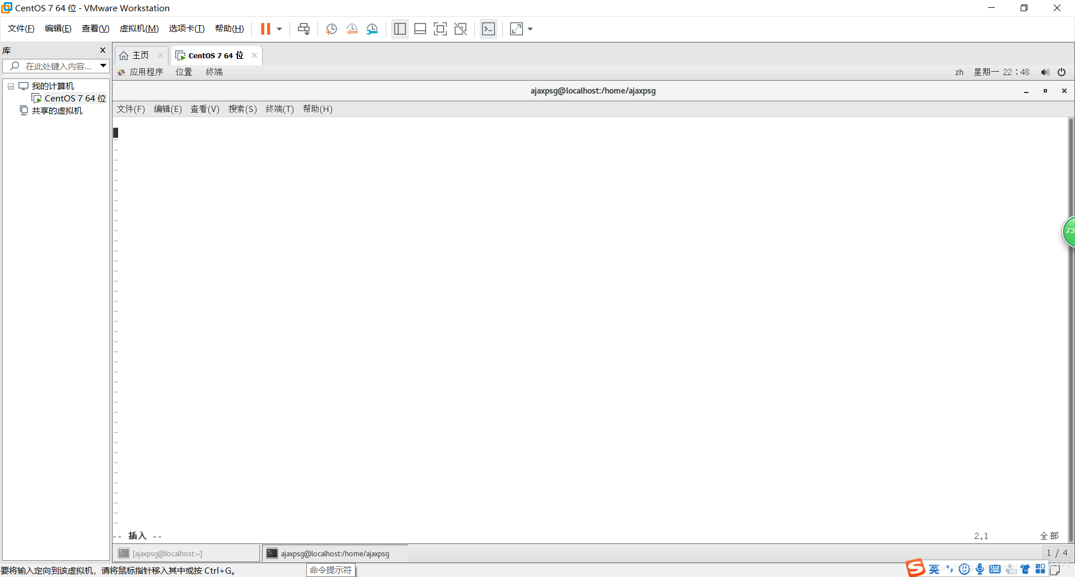Screen dimensions: 1075x577
Task: Pause the virtual machine with orange button
Action: point(265,29)
